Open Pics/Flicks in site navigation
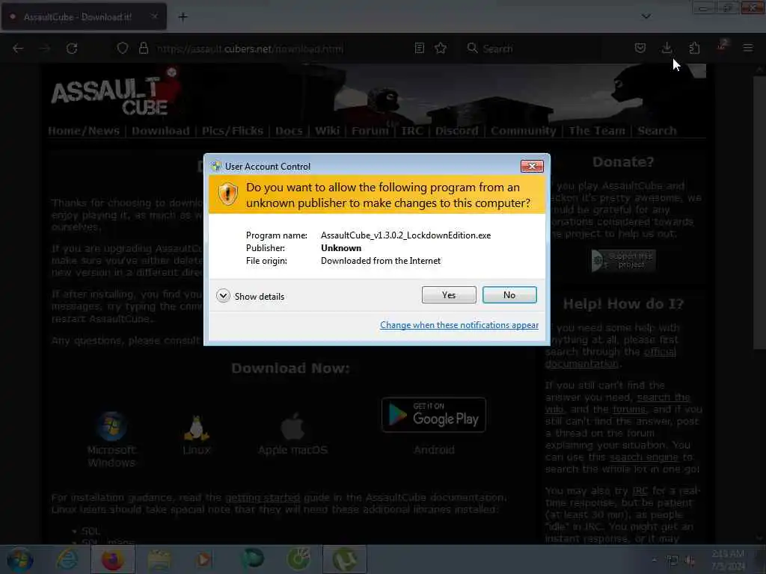Viewport: 766px width, 574px height. [x=233, y=131]
